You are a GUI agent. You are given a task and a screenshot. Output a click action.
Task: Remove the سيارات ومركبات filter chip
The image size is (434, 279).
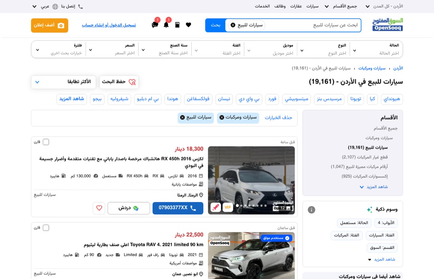point(222,117)
